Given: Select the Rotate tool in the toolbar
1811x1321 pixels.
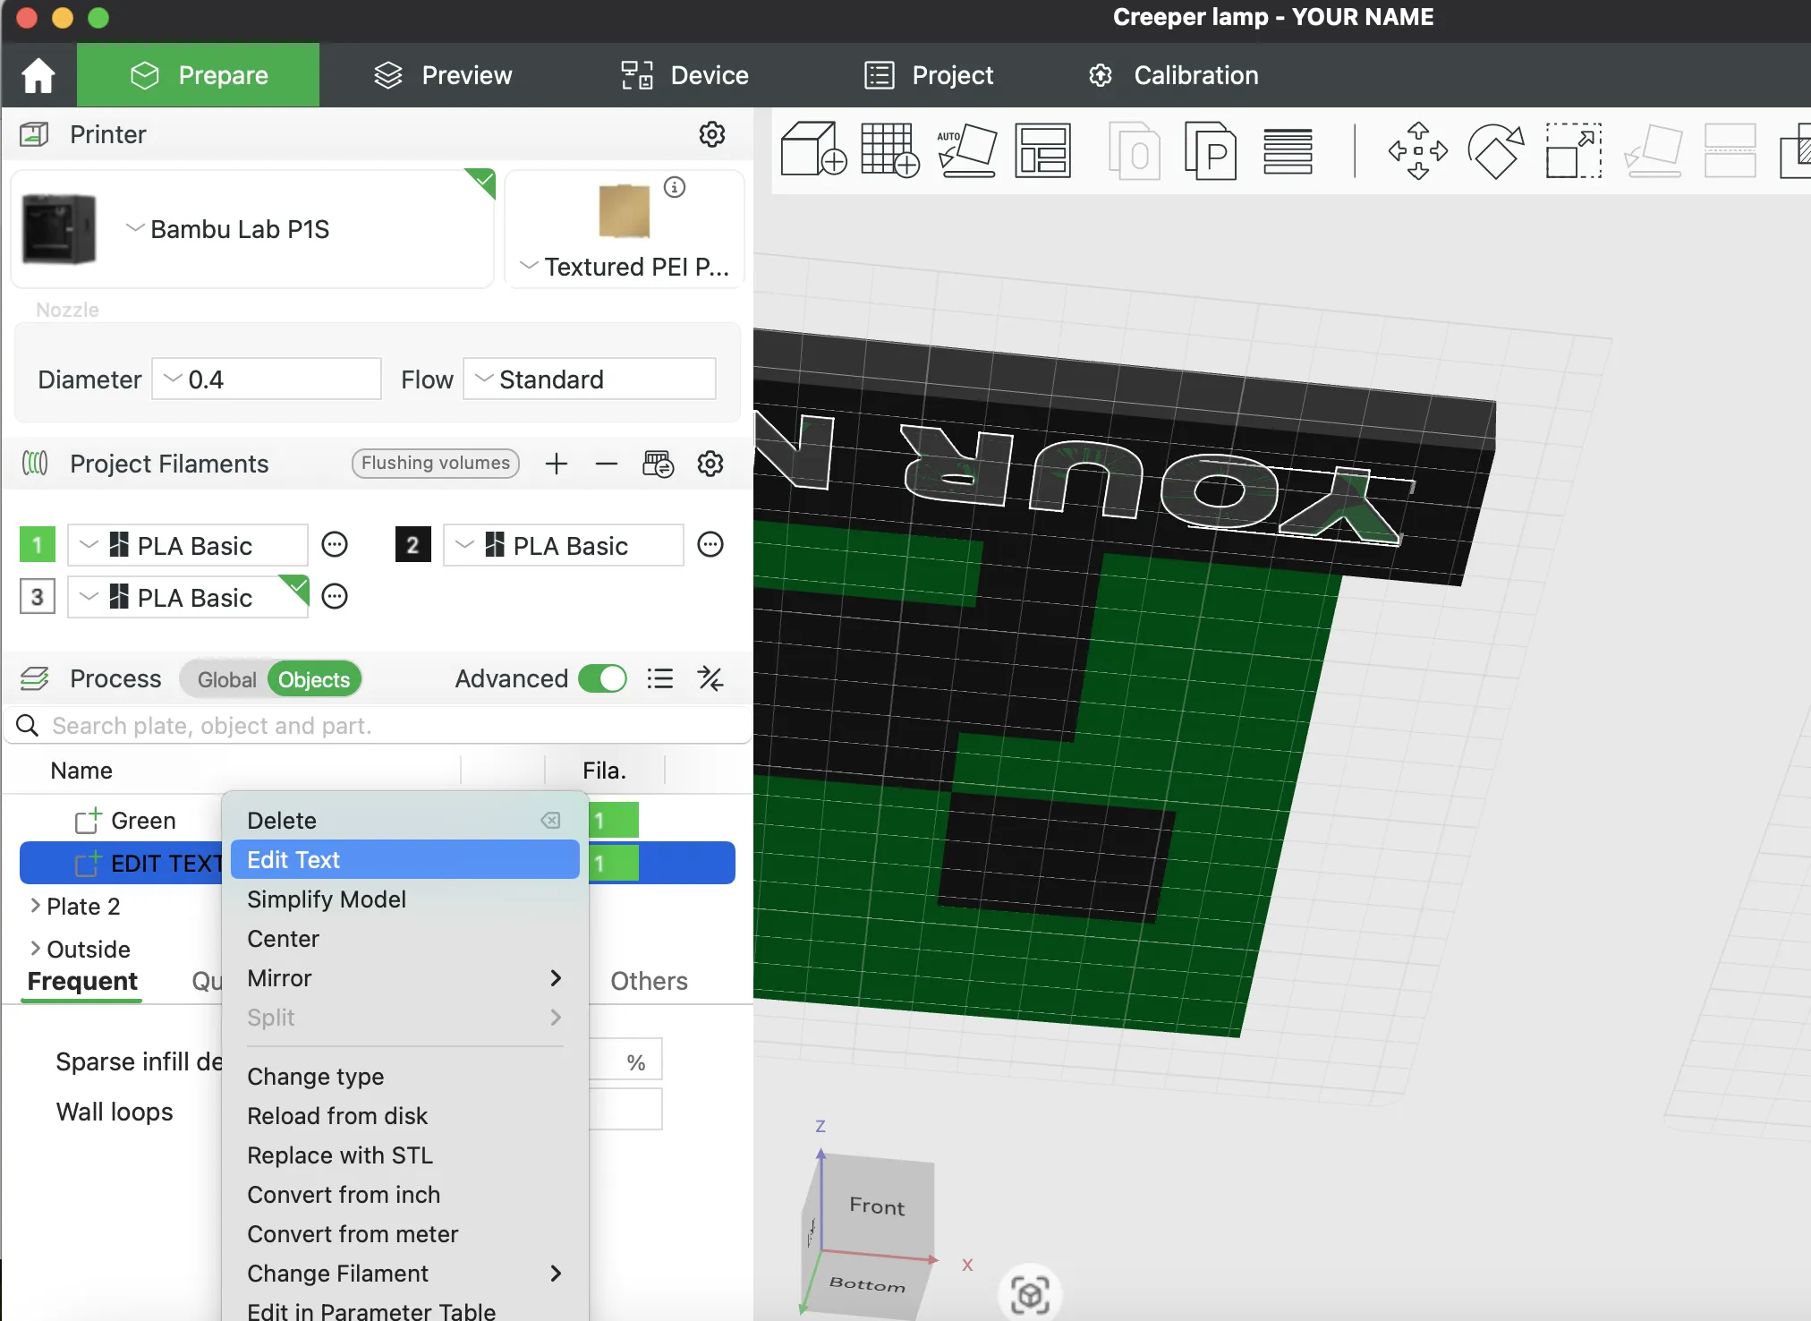Looking at the screenshot, I should (x=1495, y=150).
